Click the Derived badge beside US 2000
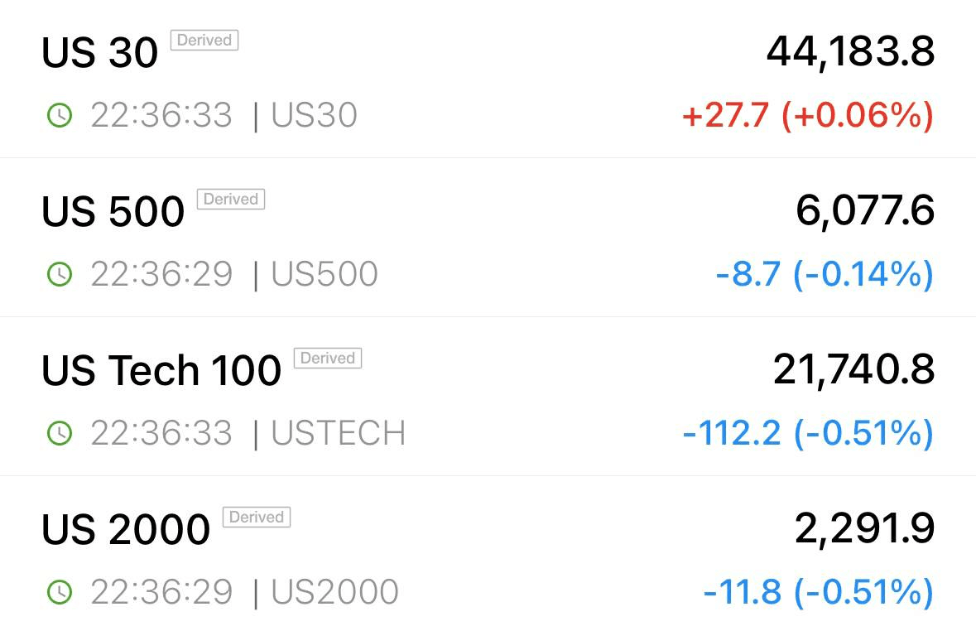 click(x=257, y=517)
